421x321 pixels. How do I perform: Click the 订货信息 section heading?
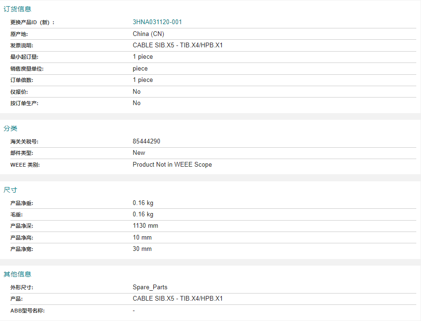click(18, 9)
